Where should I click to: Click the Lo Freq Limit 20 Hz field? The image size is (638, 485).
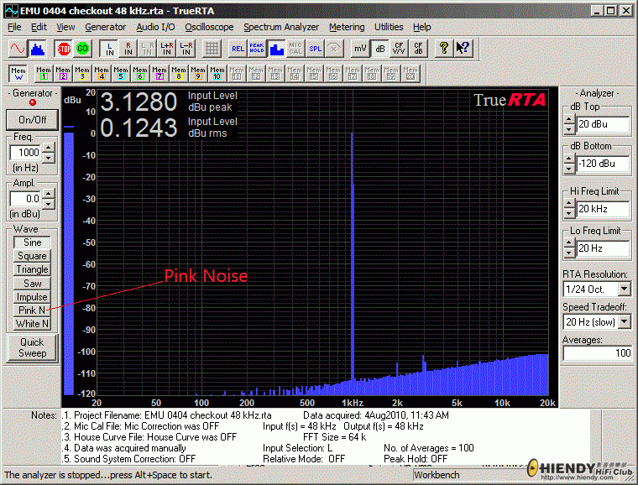tap(604, 248)
